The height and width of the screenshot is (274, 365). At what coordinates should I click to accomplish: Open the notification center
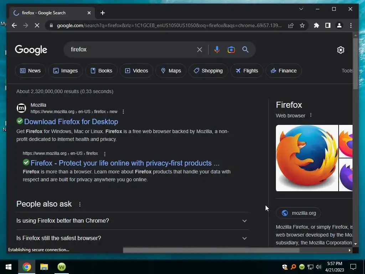tap(353, 267)
